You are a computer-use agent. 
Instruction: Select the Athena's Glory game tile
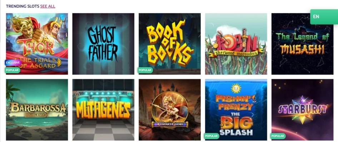170,110
